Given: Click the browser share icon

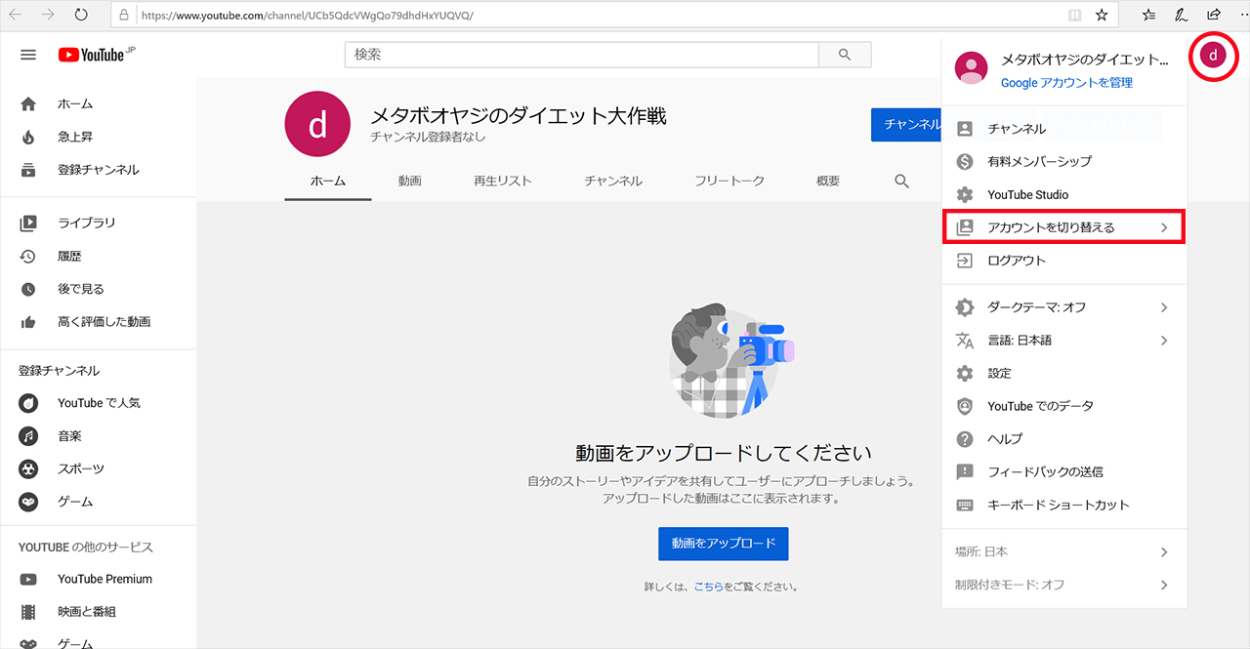Looking at the screenshot, I should coord(1214,15).
